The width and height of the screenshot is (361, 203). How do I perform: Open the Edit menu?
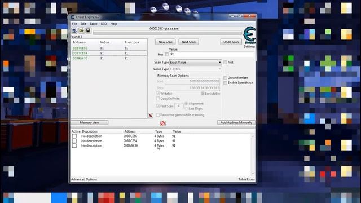coord(83,24)
